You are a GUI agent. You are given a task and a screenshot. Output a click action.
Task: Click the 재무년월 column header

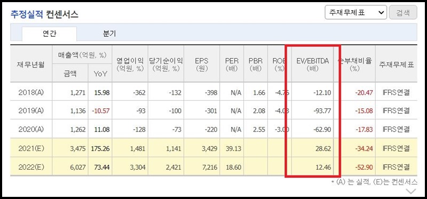(x=31, y=65)
